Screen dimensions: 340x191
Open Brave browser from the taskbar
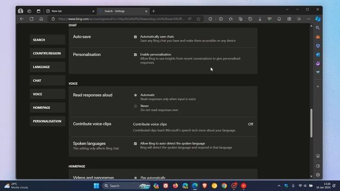click(205, 186)
